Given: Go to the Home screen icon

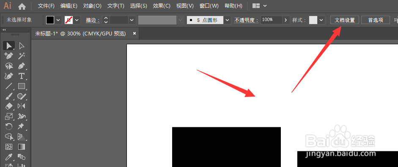Looking at the screenshot, I should pos(22,6).
